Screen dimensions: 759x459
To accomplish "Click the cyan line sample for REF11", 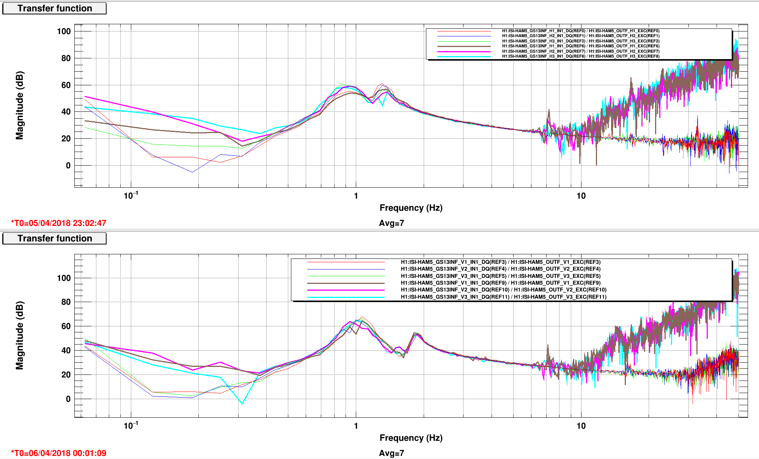I will click(x=346, y=297).
